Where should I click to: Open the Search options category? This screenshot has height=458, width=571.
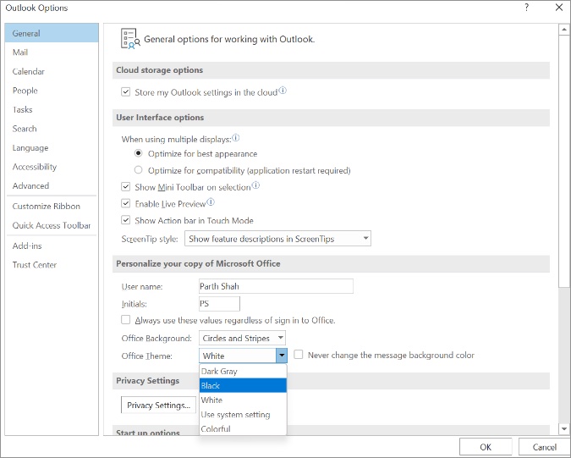pos(52,129)
